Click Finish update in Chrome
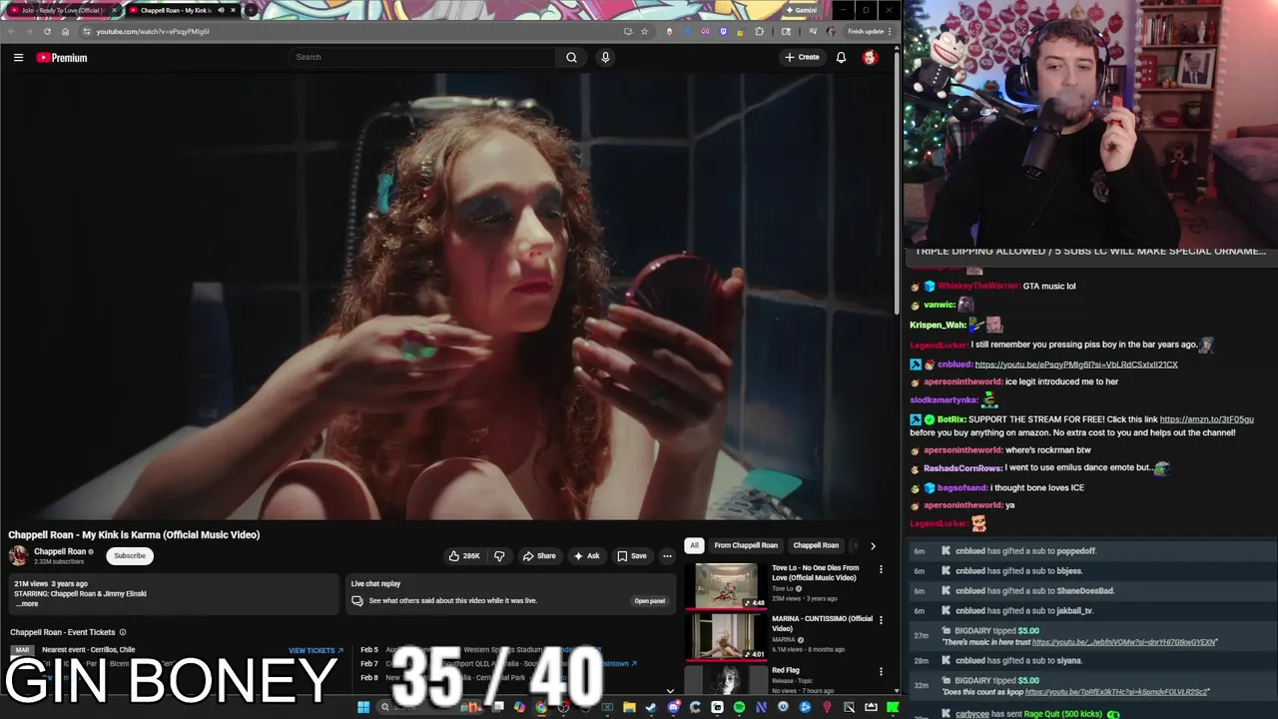 click(867, 31)
